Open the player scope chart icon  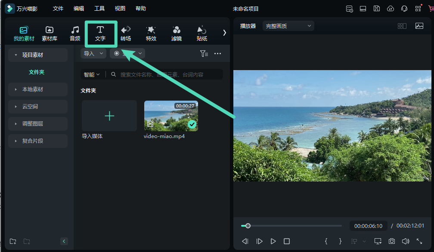[x=419, y=26]
